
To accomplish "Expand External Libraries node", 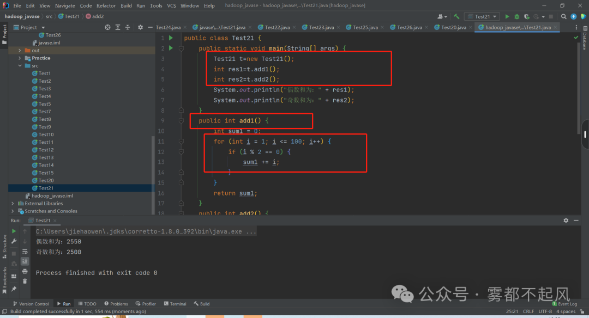I will [x=13, y=203].
